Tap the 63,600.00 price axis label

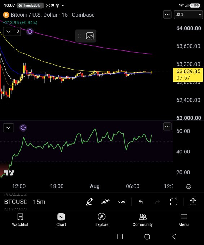[x=188, y=46]
